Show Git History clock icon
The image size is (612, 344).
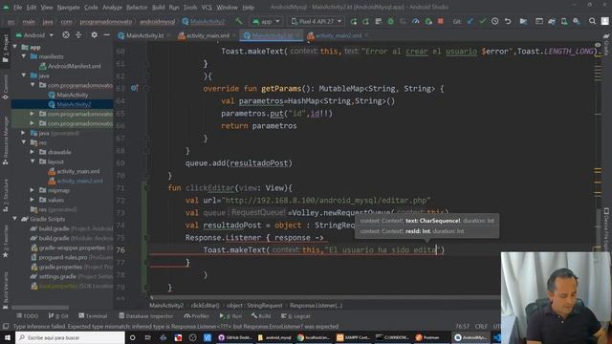(495, 21)
